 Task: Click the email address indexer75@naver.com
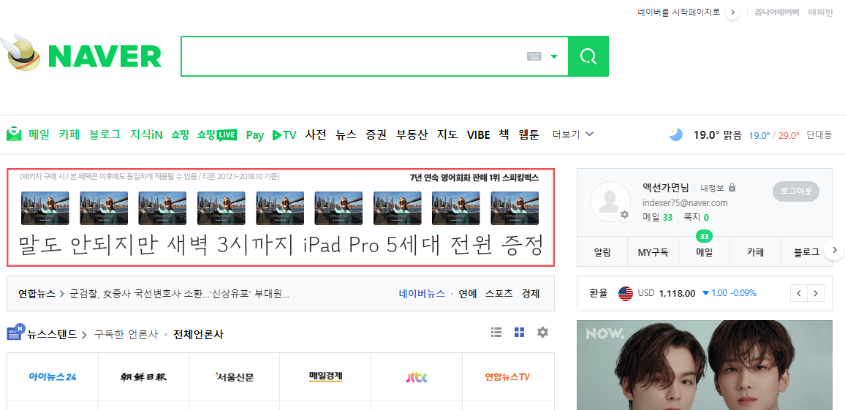tap(685, 203)
